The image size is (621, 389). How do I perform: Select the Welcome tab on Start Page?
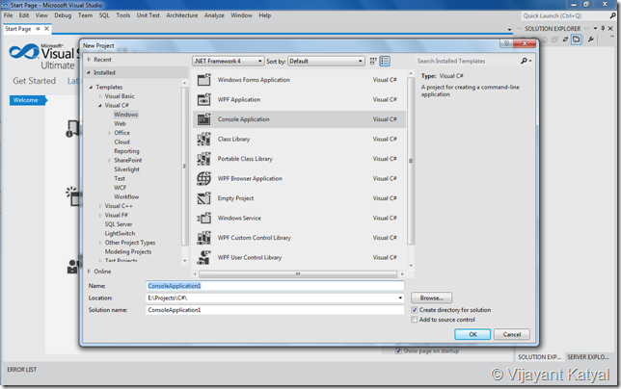pos(27,100)
